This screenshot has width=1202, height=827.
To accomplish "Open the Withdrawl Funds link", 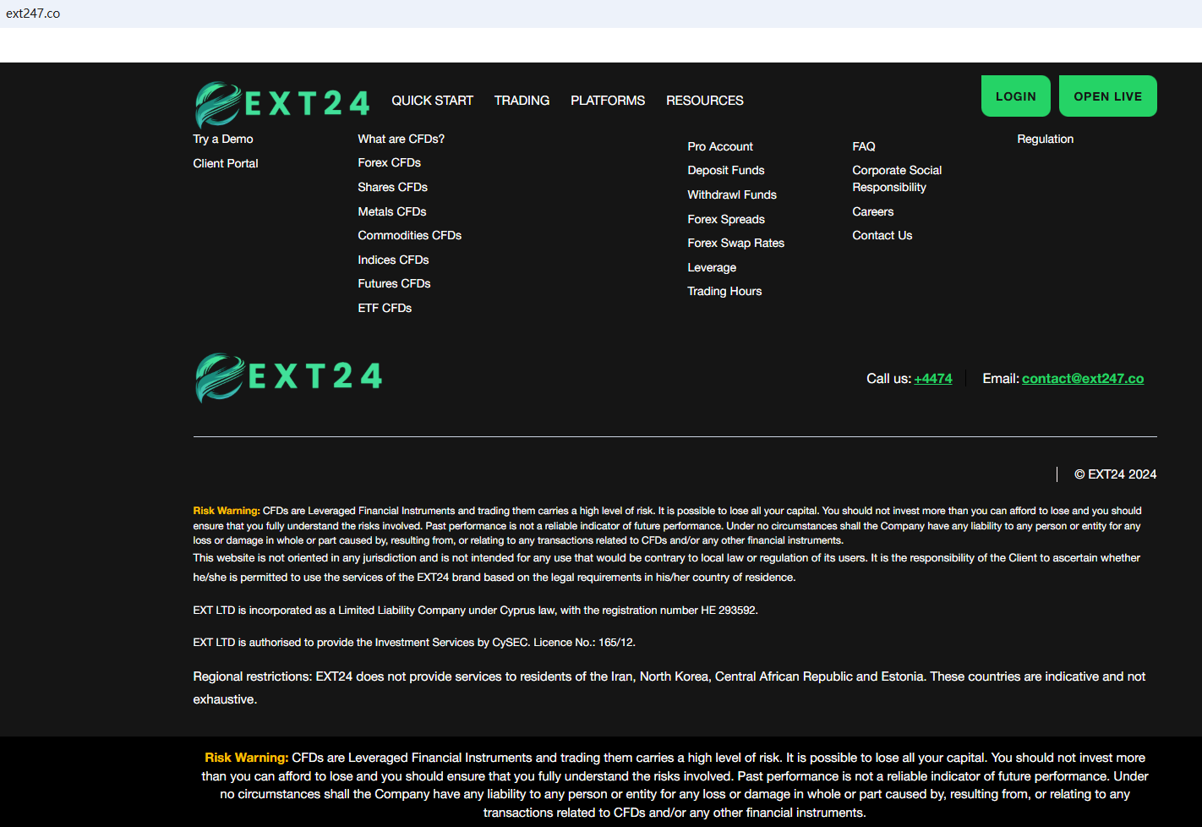I will click(732, 194).
